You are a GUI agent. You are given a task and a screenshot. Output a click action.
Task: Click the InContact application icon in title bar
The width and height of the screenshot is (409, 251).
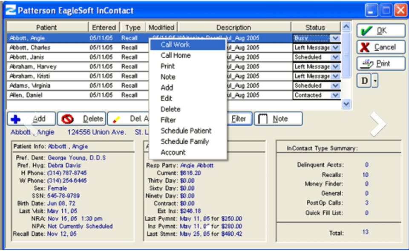[x=11, y=10]
